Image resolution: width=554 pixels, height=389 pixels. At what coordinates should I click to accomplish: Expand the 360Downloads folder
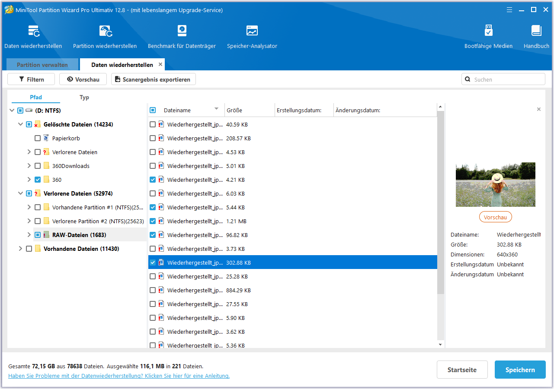[29, 166]
